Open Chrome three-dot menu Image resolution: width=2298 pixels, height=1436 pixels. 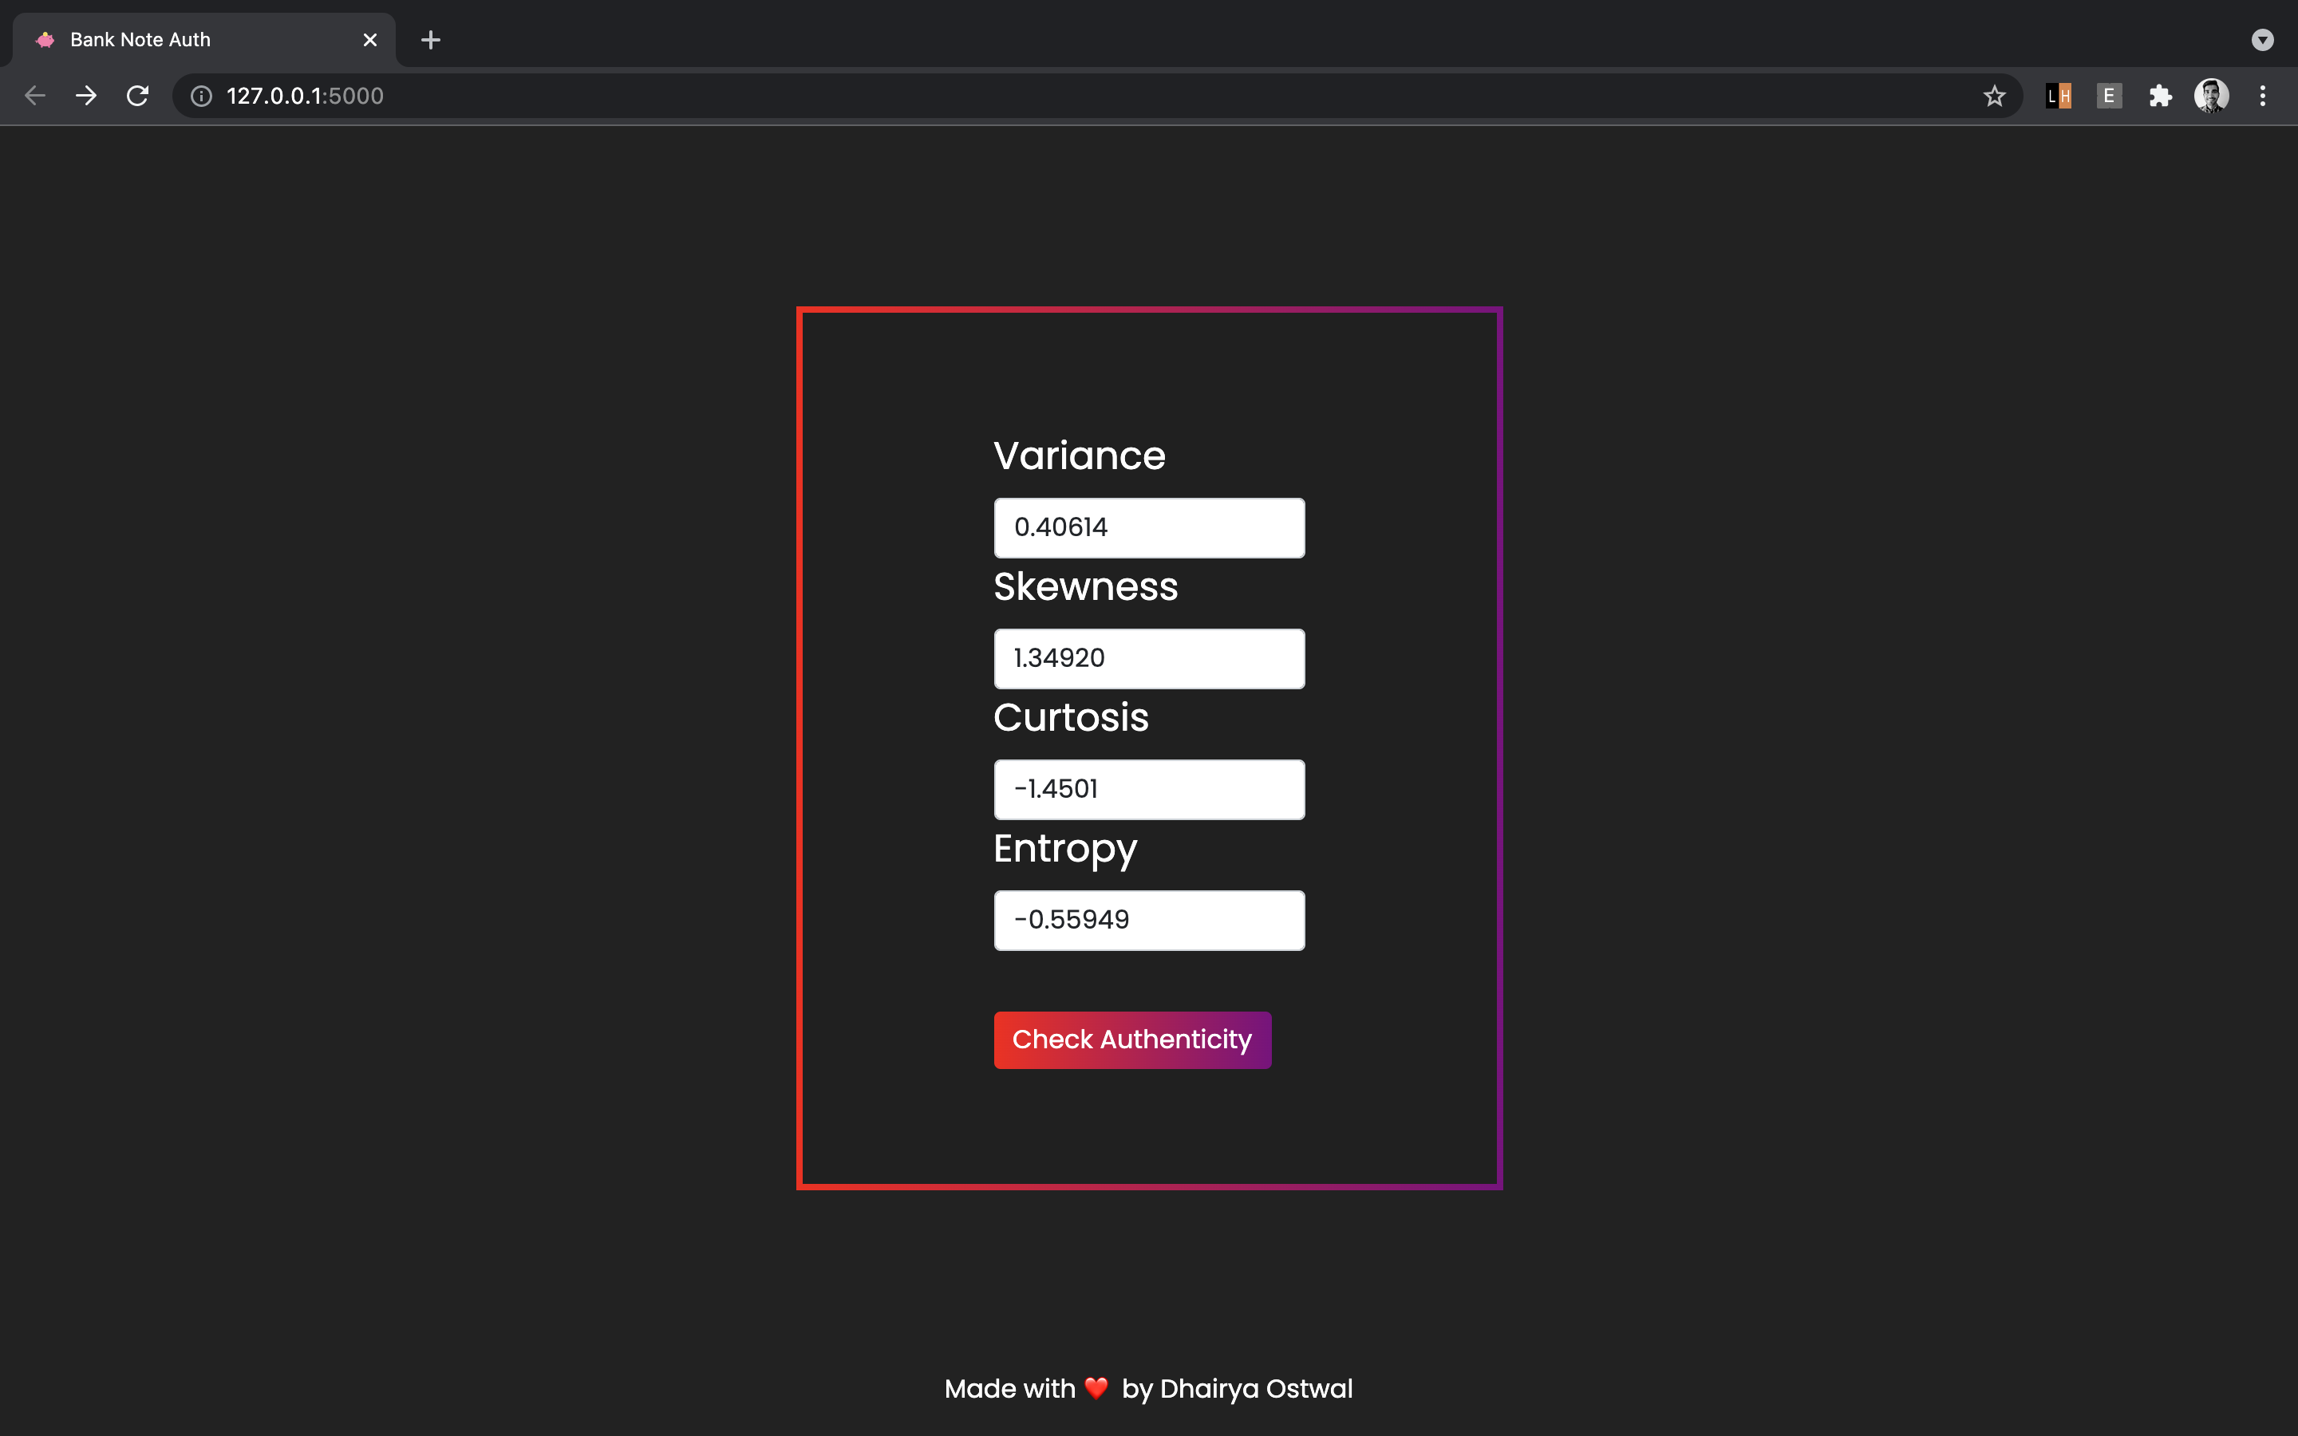pos(2263,96)
